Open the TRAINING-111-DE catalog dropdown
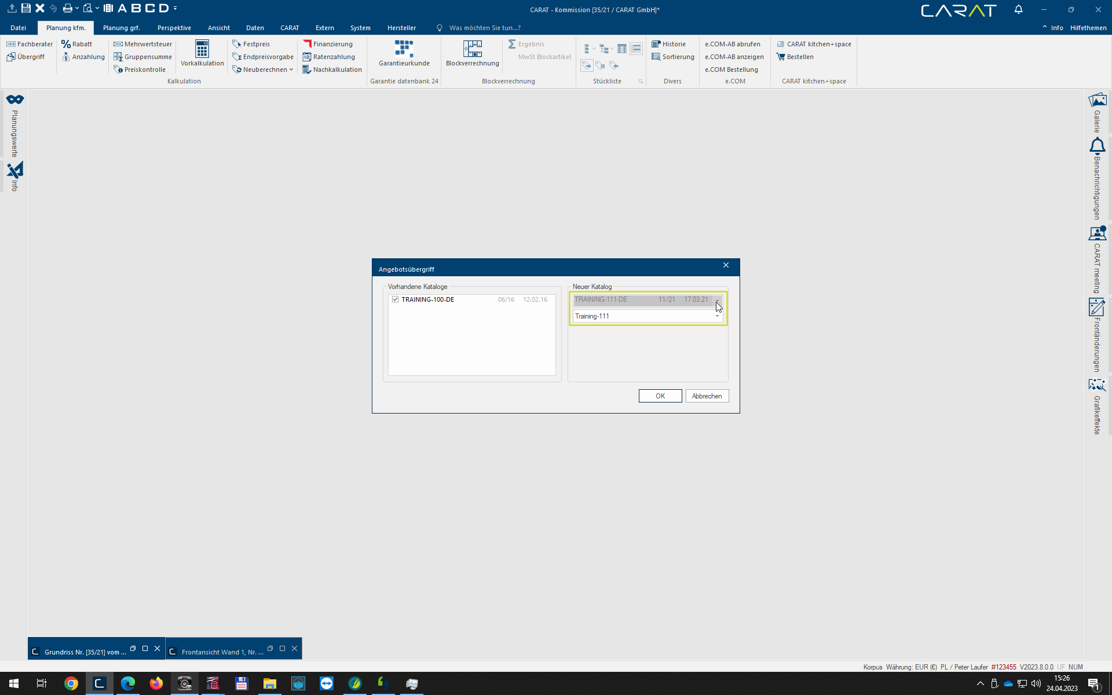Viewport: 1112px width, 695px height. click(717, 300)
